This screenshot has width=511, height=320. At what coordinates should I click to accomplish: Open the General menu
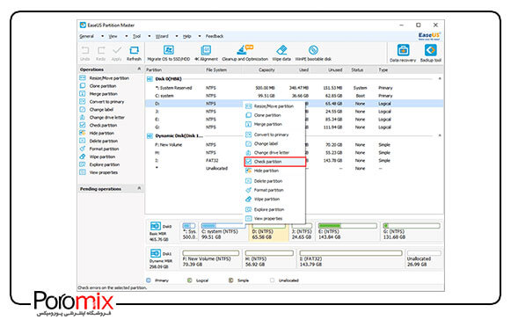(x=87, y=36)
